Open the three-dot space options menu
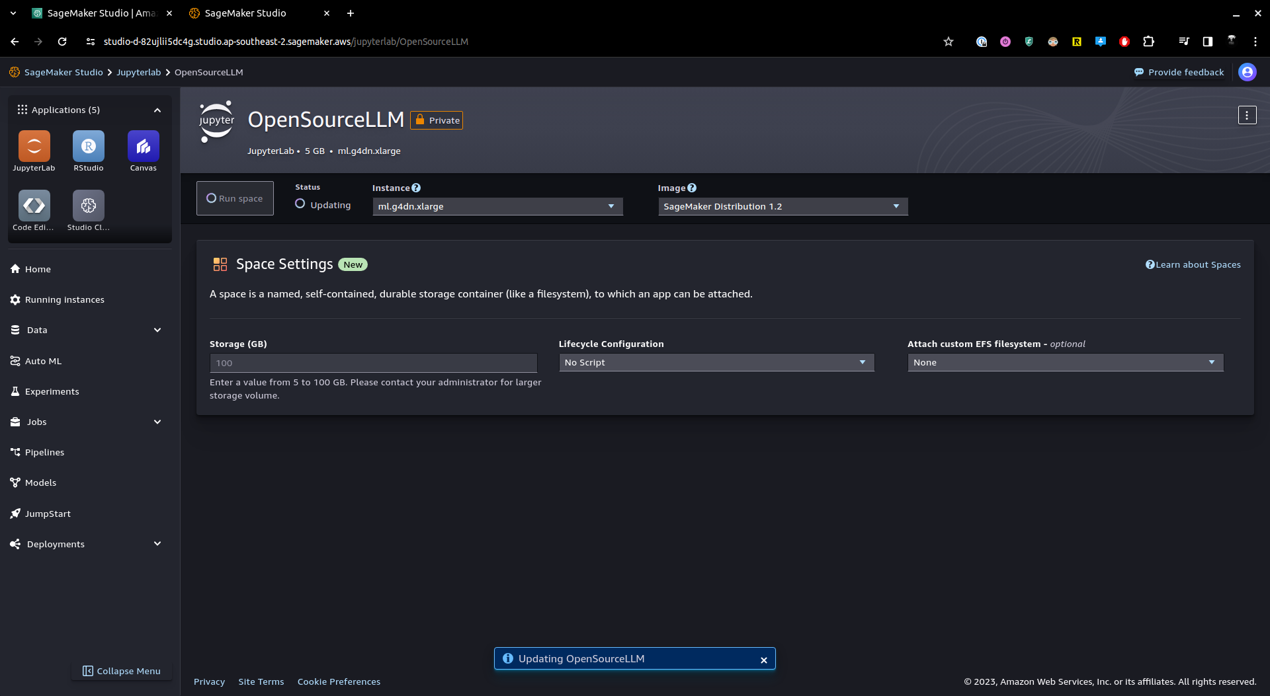Image resolution: width=1270 pixels, height=696 pixels. point(1247,116)
